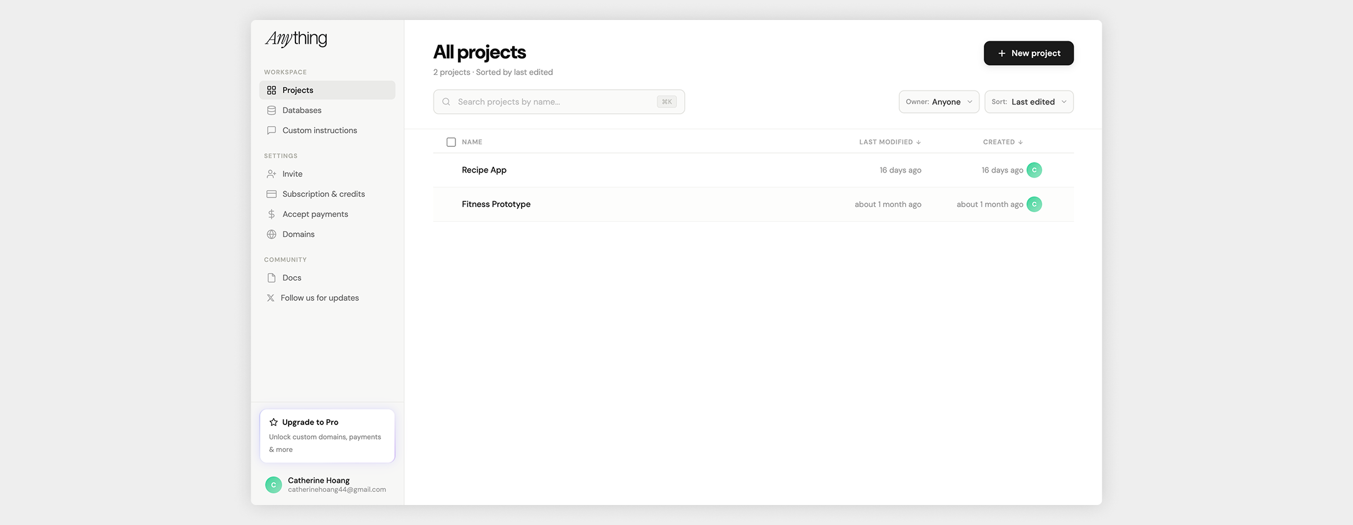Open the Fitness Prototype project
Screen dimensions: 1353x525
coord(496,204)
